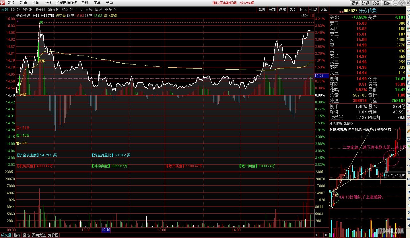410x238 pixels.
Task: Click the 0 reset button at chart bottom
Action: (x=326, y=235)
